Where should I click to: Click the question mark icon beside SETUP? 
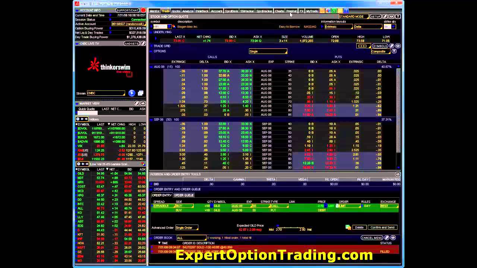tap(398, 17)
